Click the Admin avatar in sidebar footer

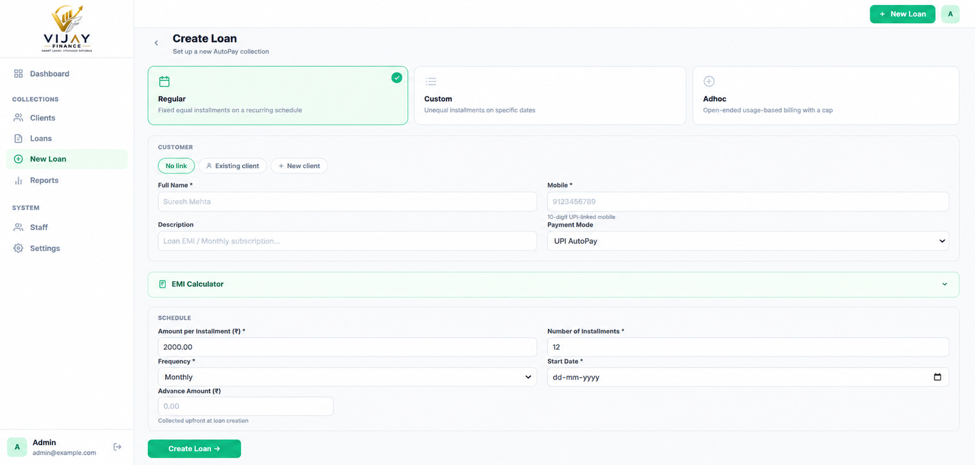pos(17,447)
